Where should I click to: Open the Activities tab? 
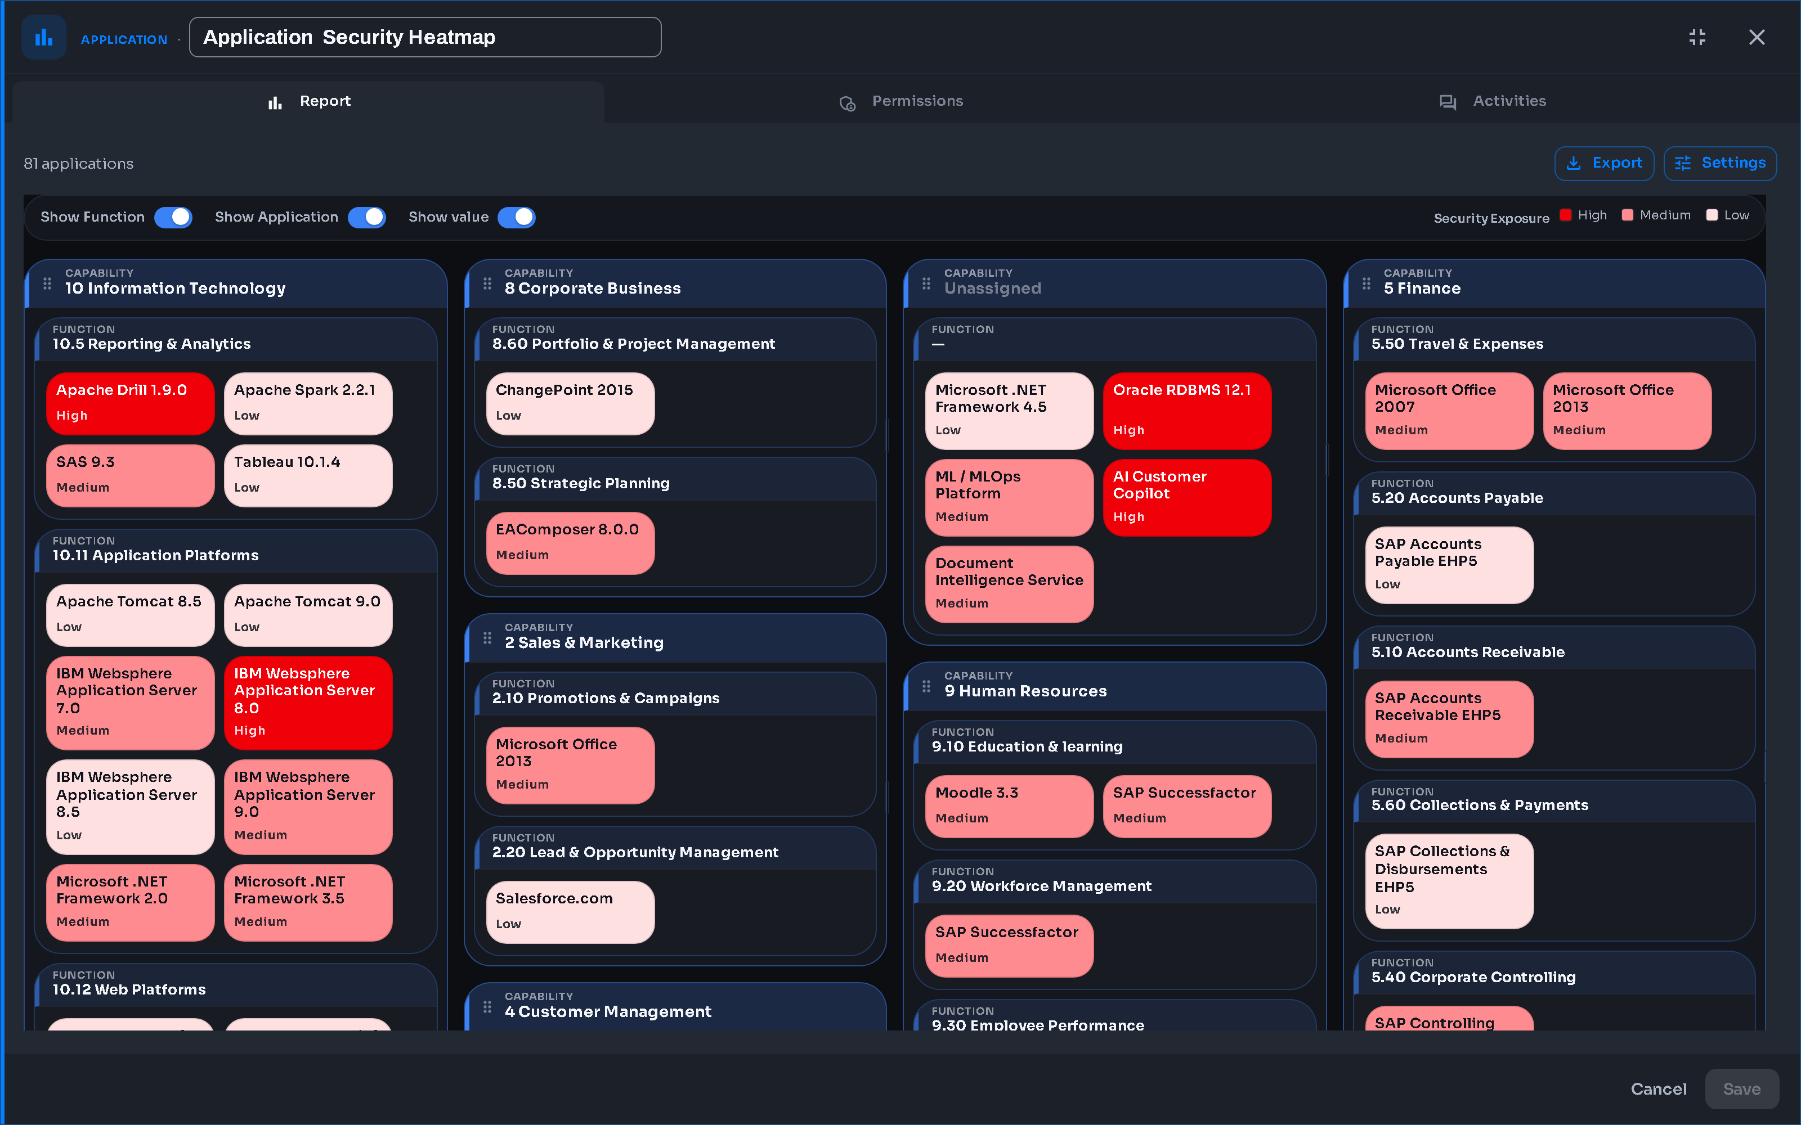pyautogui.click(x=1493, y=102)
